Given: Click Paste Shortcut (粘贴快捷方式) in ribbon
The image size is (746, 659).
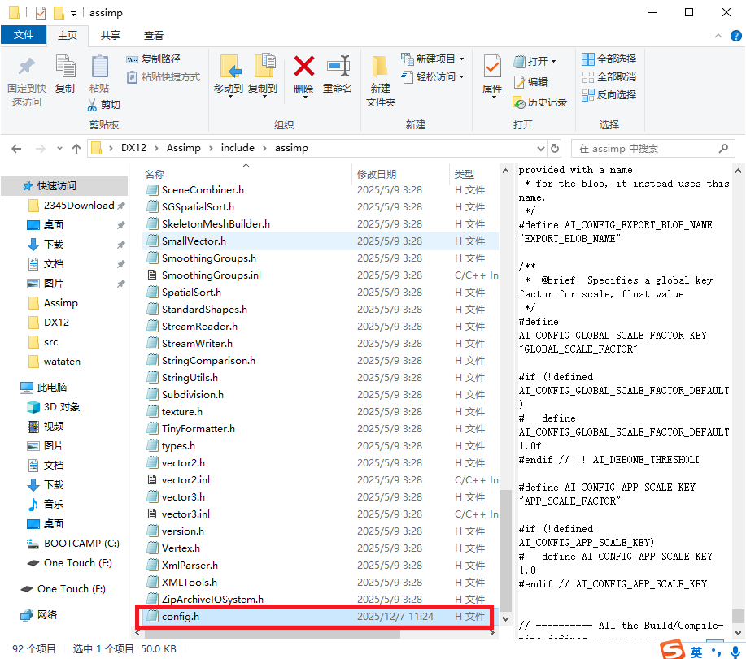Looking at the screenshot, I should pyautogui.click(x=164, y=77).
